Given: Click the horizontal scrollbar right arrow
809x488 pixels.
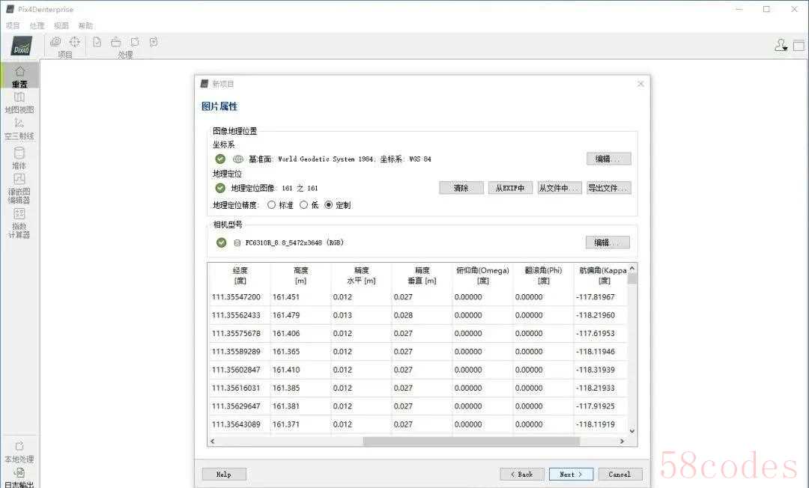Looking at the screenshot, I should (x=622, y=442).
